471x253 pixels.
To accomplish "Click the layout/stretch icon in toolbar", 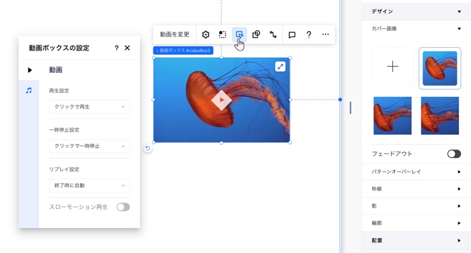I will [x=223, y=34].
